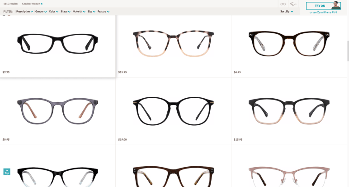
Task: Click the $15.95 price under tortoiseshell glasses
Action: [x=123, y=72]
